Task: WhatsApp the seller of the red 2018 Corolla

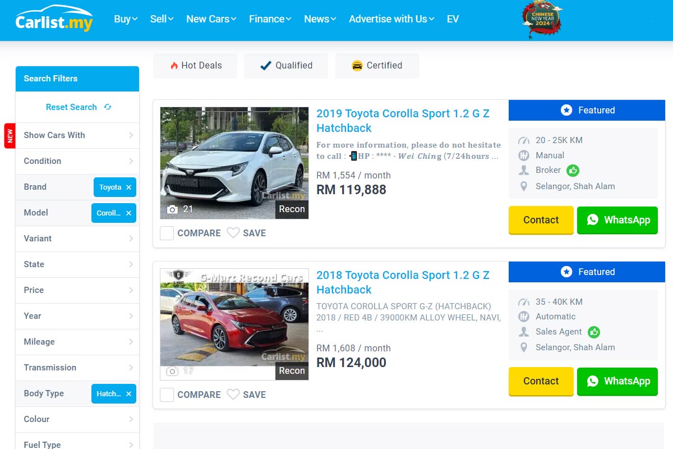Action: [x=617, y=381]
